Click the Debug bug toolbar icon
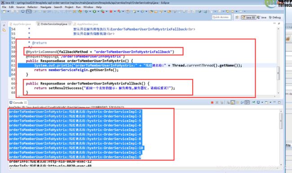Viewport: 292px width, 173px height. pos(86,12)
